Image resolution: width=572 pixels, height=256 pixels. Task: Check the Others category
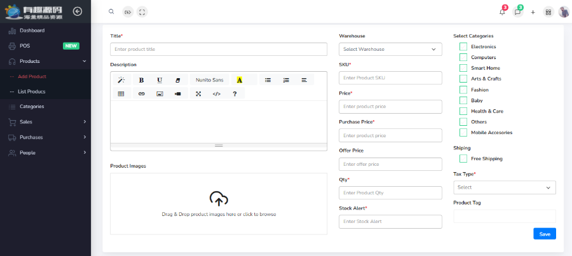click(463, 121)
